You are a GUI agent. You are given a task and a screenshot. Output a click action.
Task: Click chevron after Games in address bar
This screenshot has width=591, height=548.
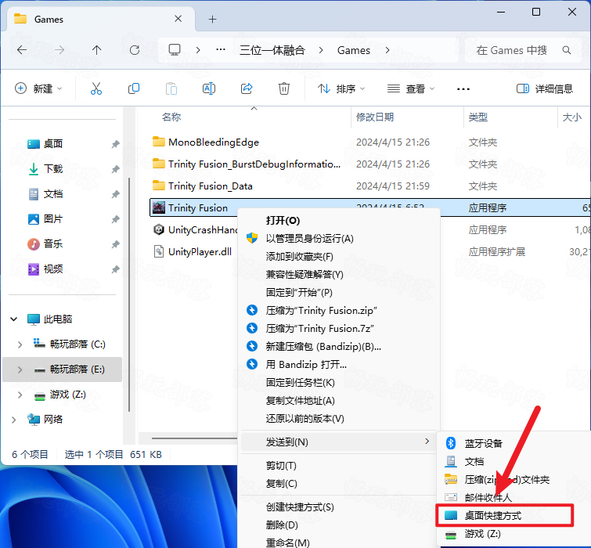tap(387, 50)
